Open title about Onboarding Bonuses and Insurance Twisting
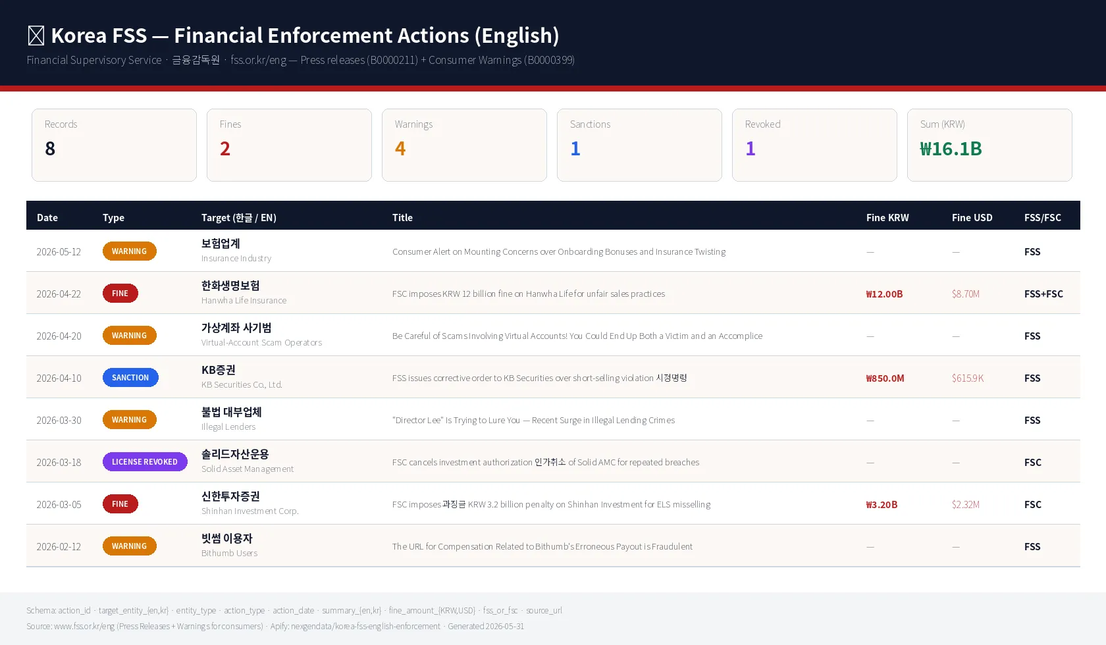The width and height of the screenshot is (1106, 645). [x=559, y=252]
